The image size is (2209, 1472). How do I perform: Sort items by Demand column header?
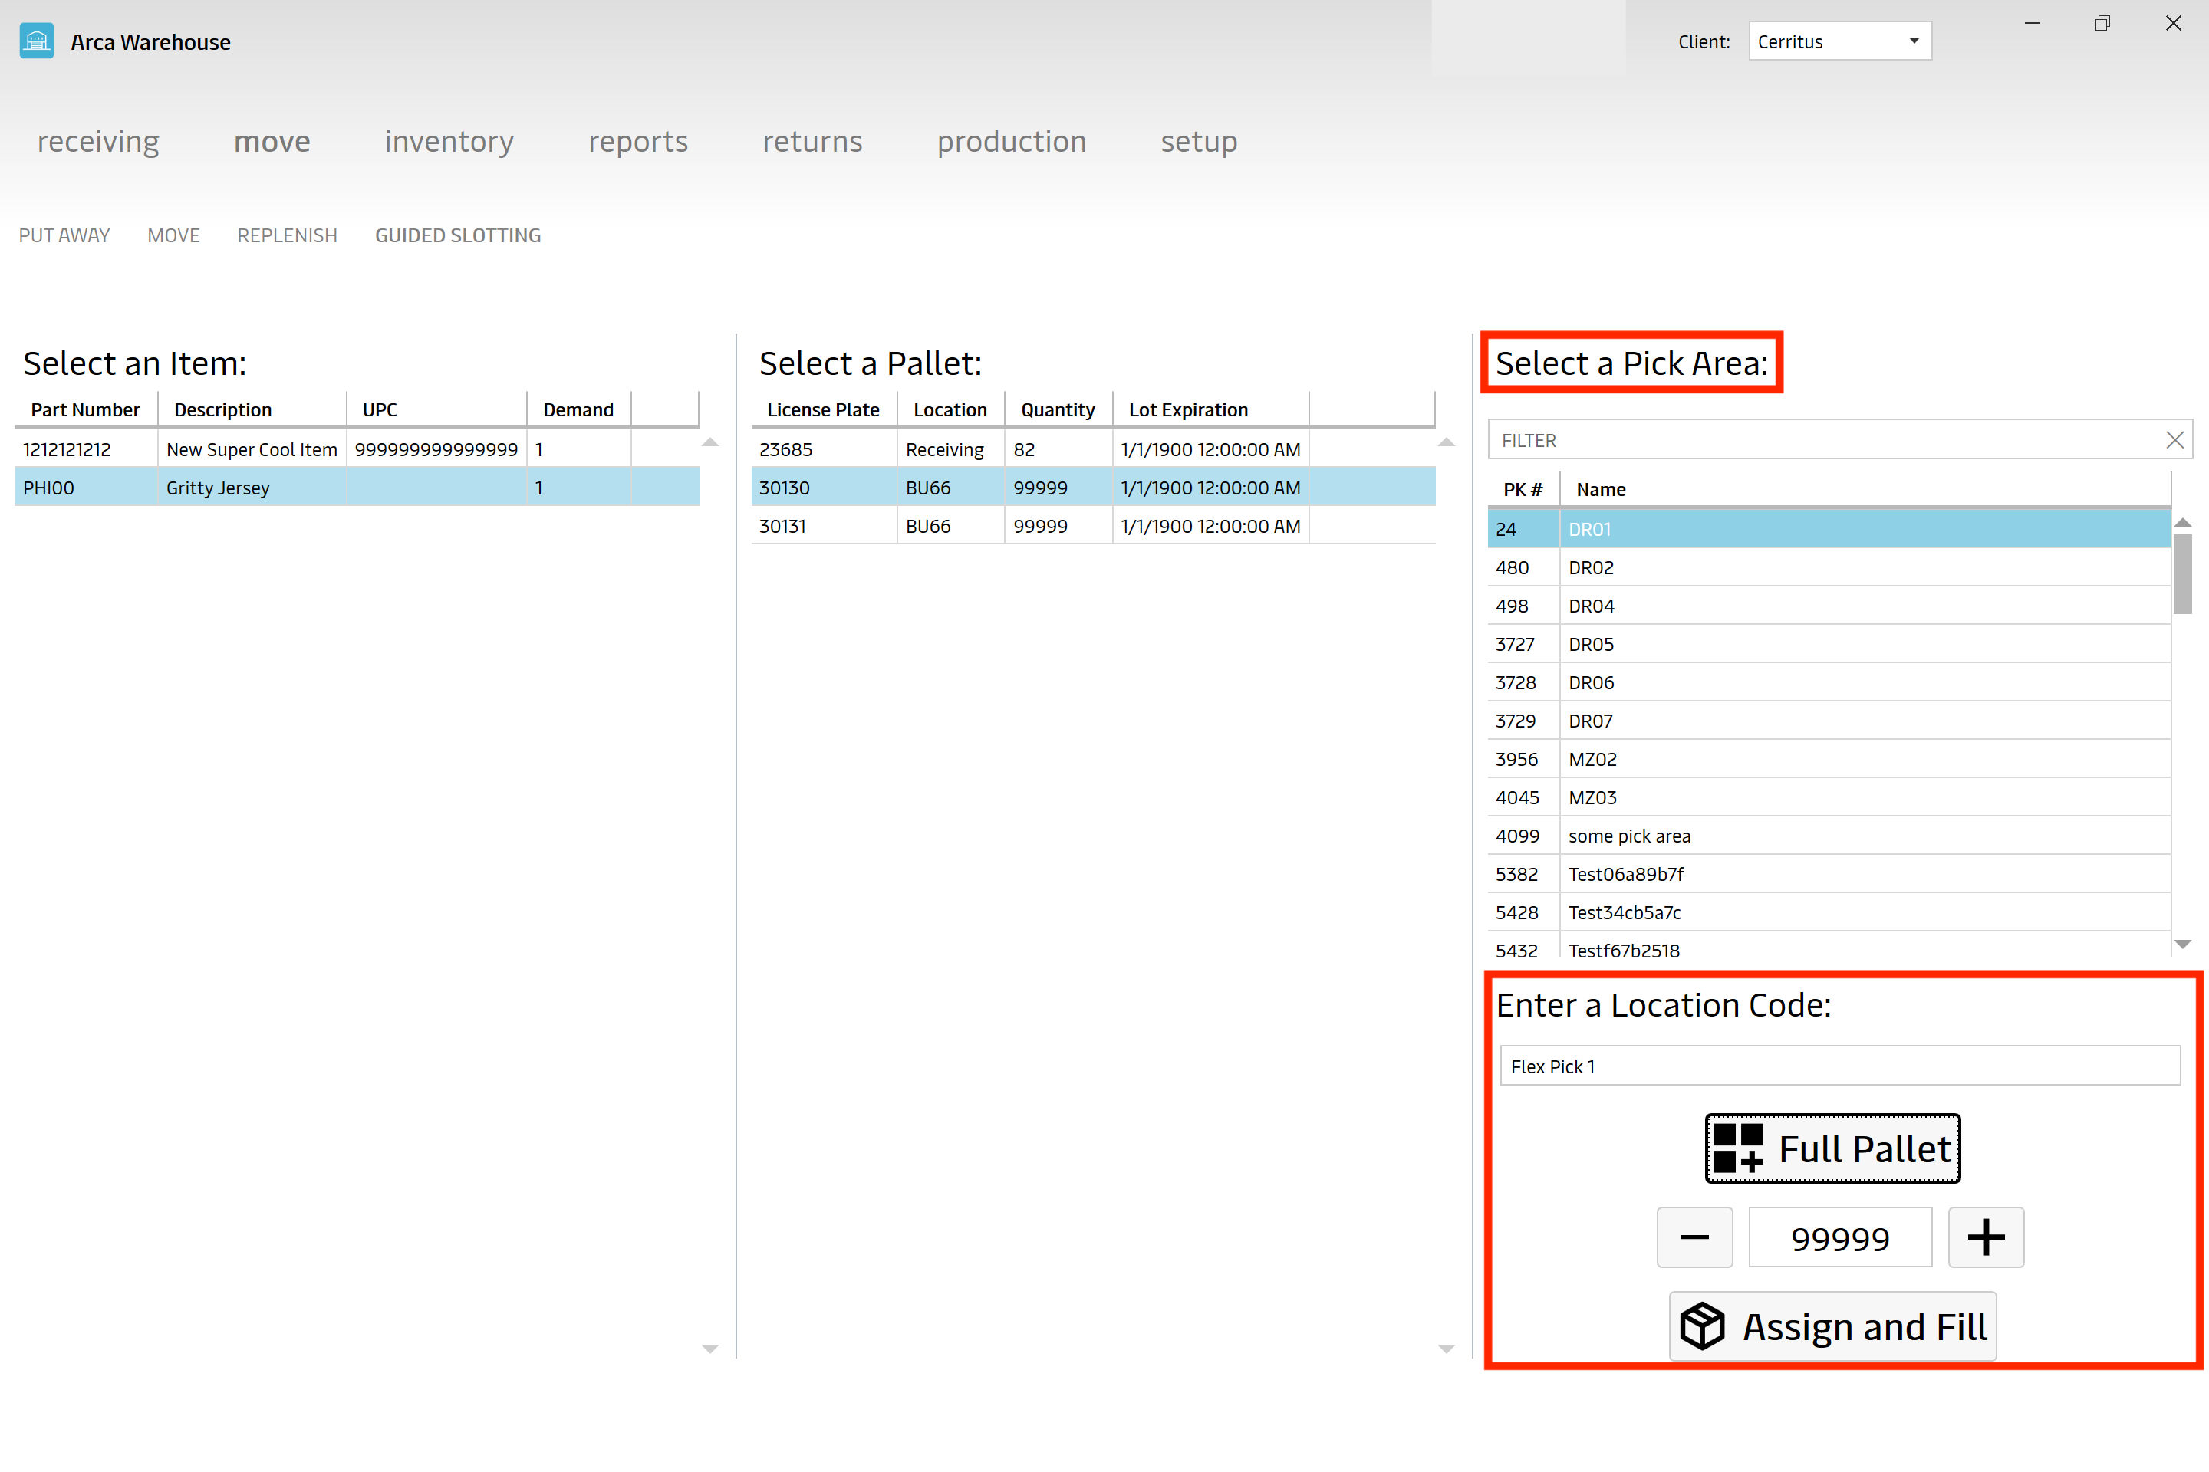(578, 409)
